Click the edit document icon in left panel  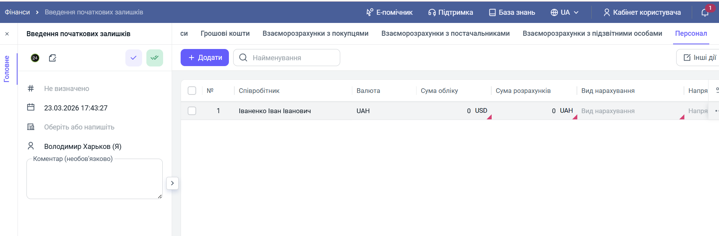[x=53, y=58]
